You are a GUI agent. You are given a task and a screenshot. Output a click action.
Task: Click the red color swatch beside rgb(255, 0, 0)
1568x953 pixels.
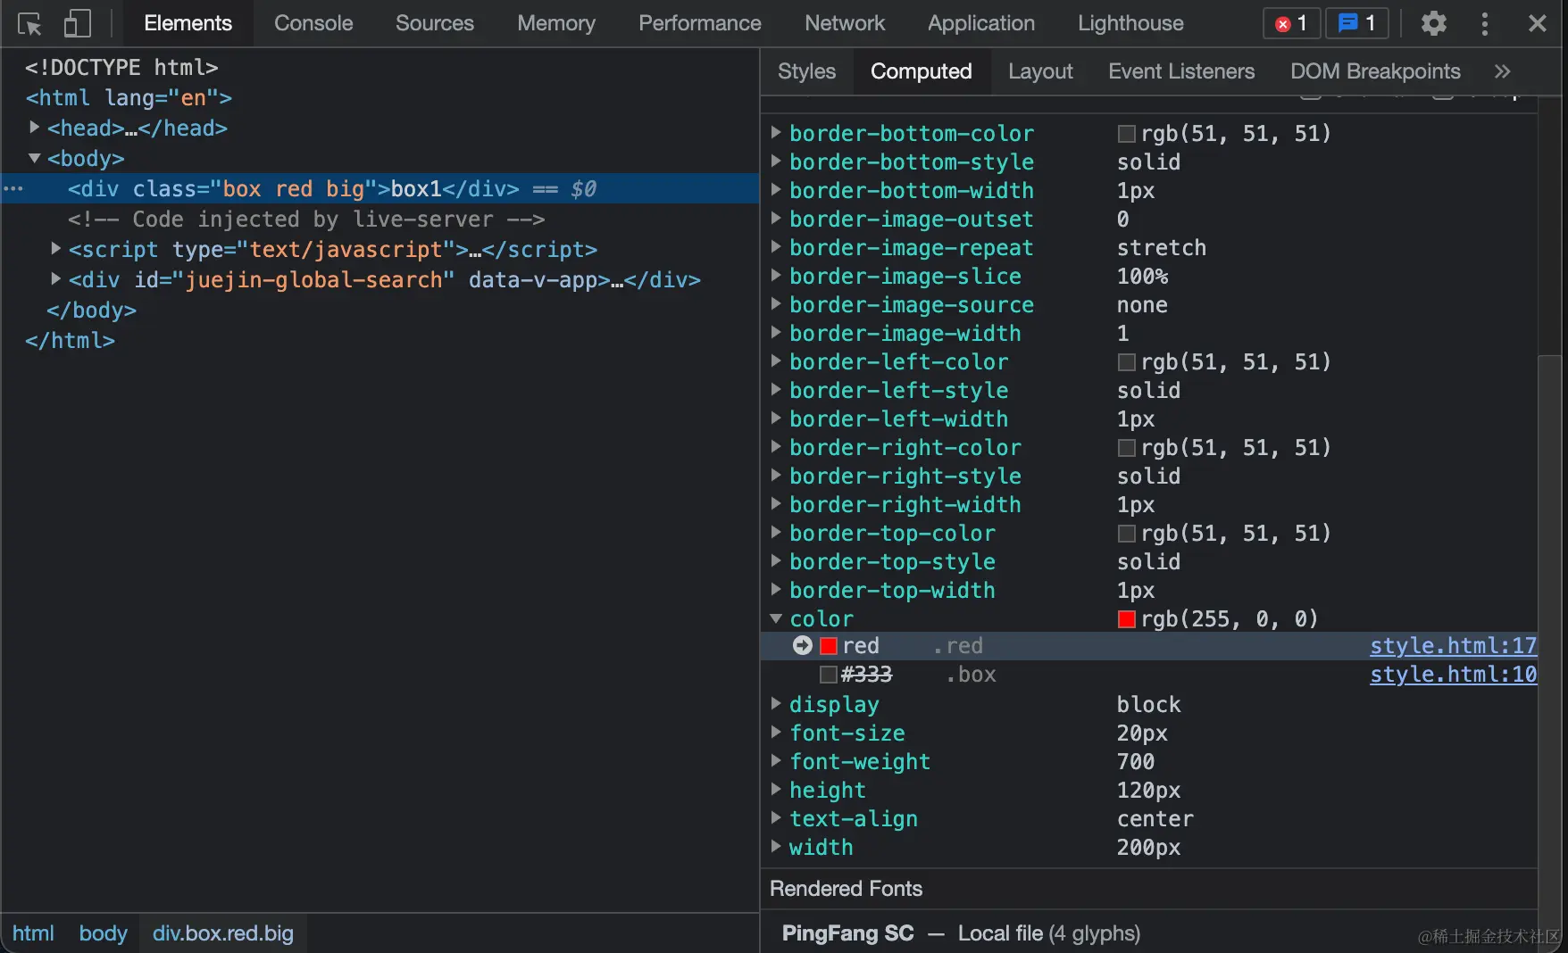click(x=1127, y=618)
